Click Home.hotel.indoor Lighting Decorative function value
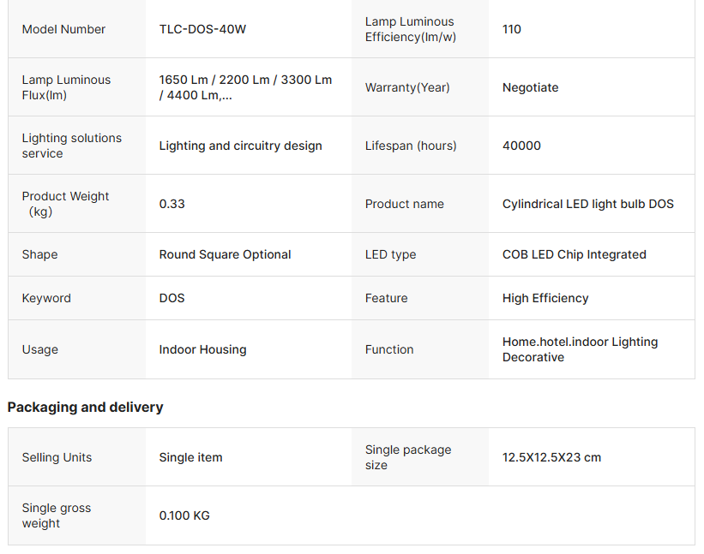 coord(580,349)
